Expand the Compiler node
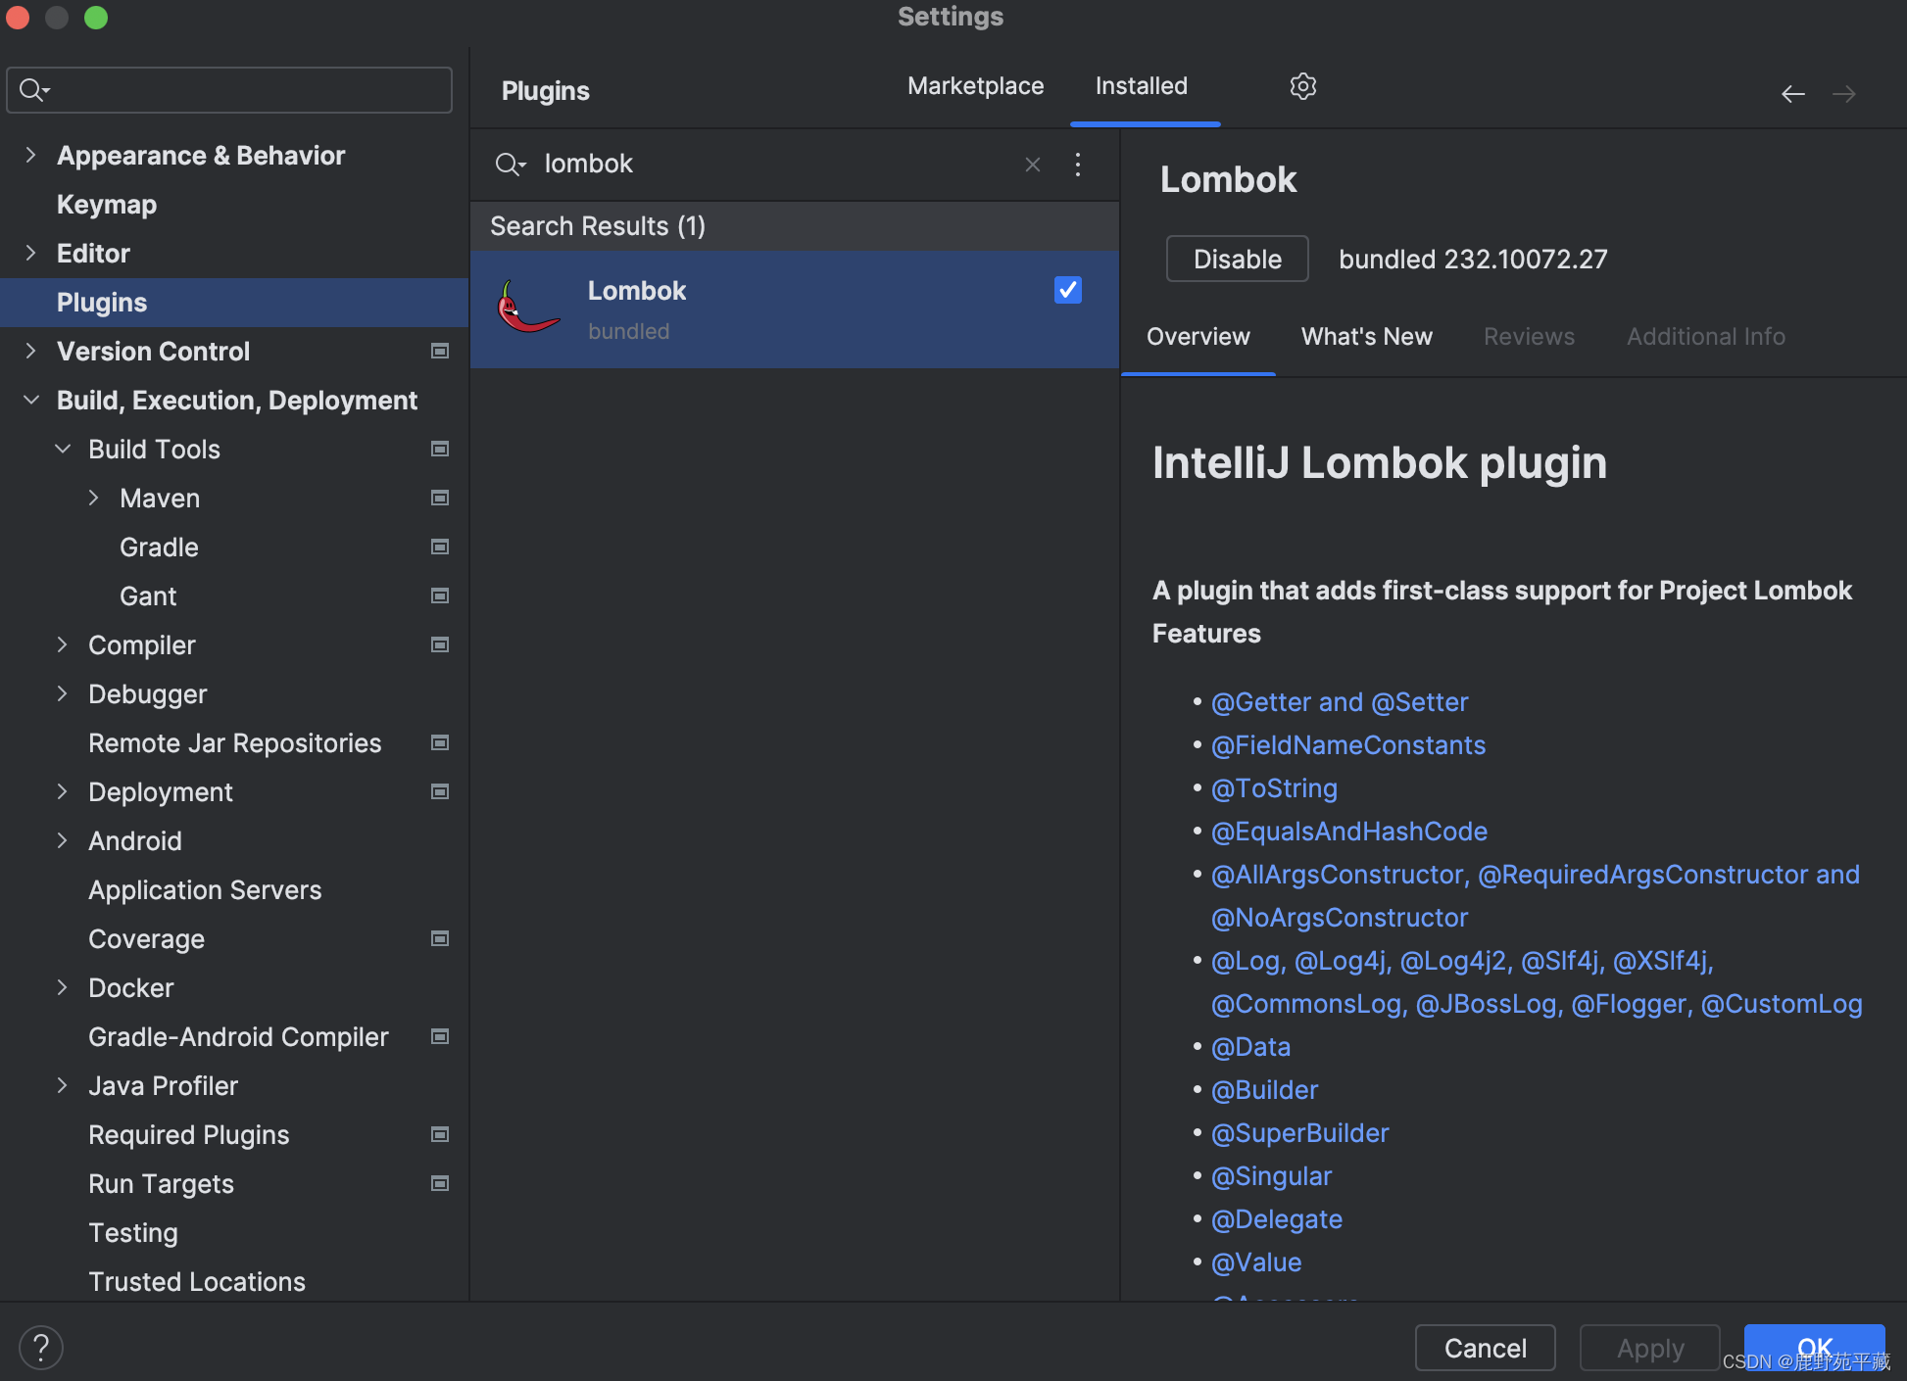1907x1381 pixels. point(63,644)
